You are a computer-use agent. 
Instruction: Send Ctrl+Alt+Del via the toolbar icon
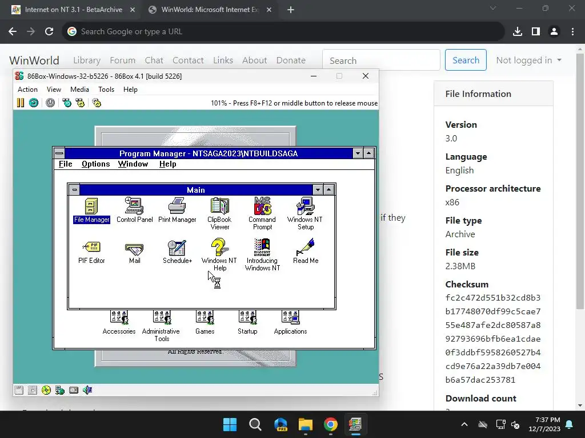point(67,103)
